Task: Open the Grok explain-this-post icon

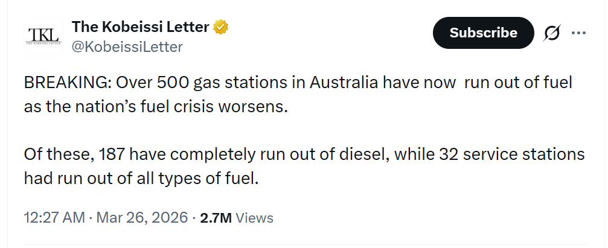Action: 551,33
